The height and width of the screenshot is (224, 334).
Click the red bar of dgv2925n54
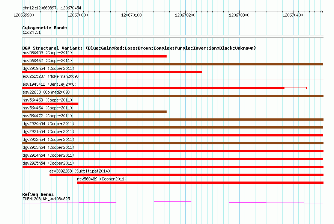pyautogui.click(x=173, y=167)
